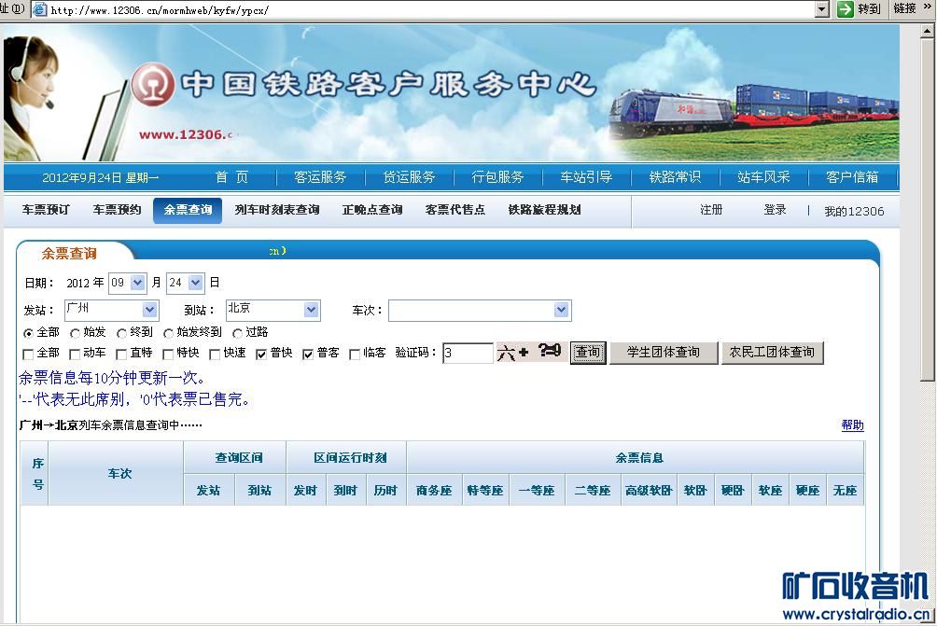Open the 客运服务 navigation menu
The width and height of the screenshot is (937, 626).
pos(321,176)
